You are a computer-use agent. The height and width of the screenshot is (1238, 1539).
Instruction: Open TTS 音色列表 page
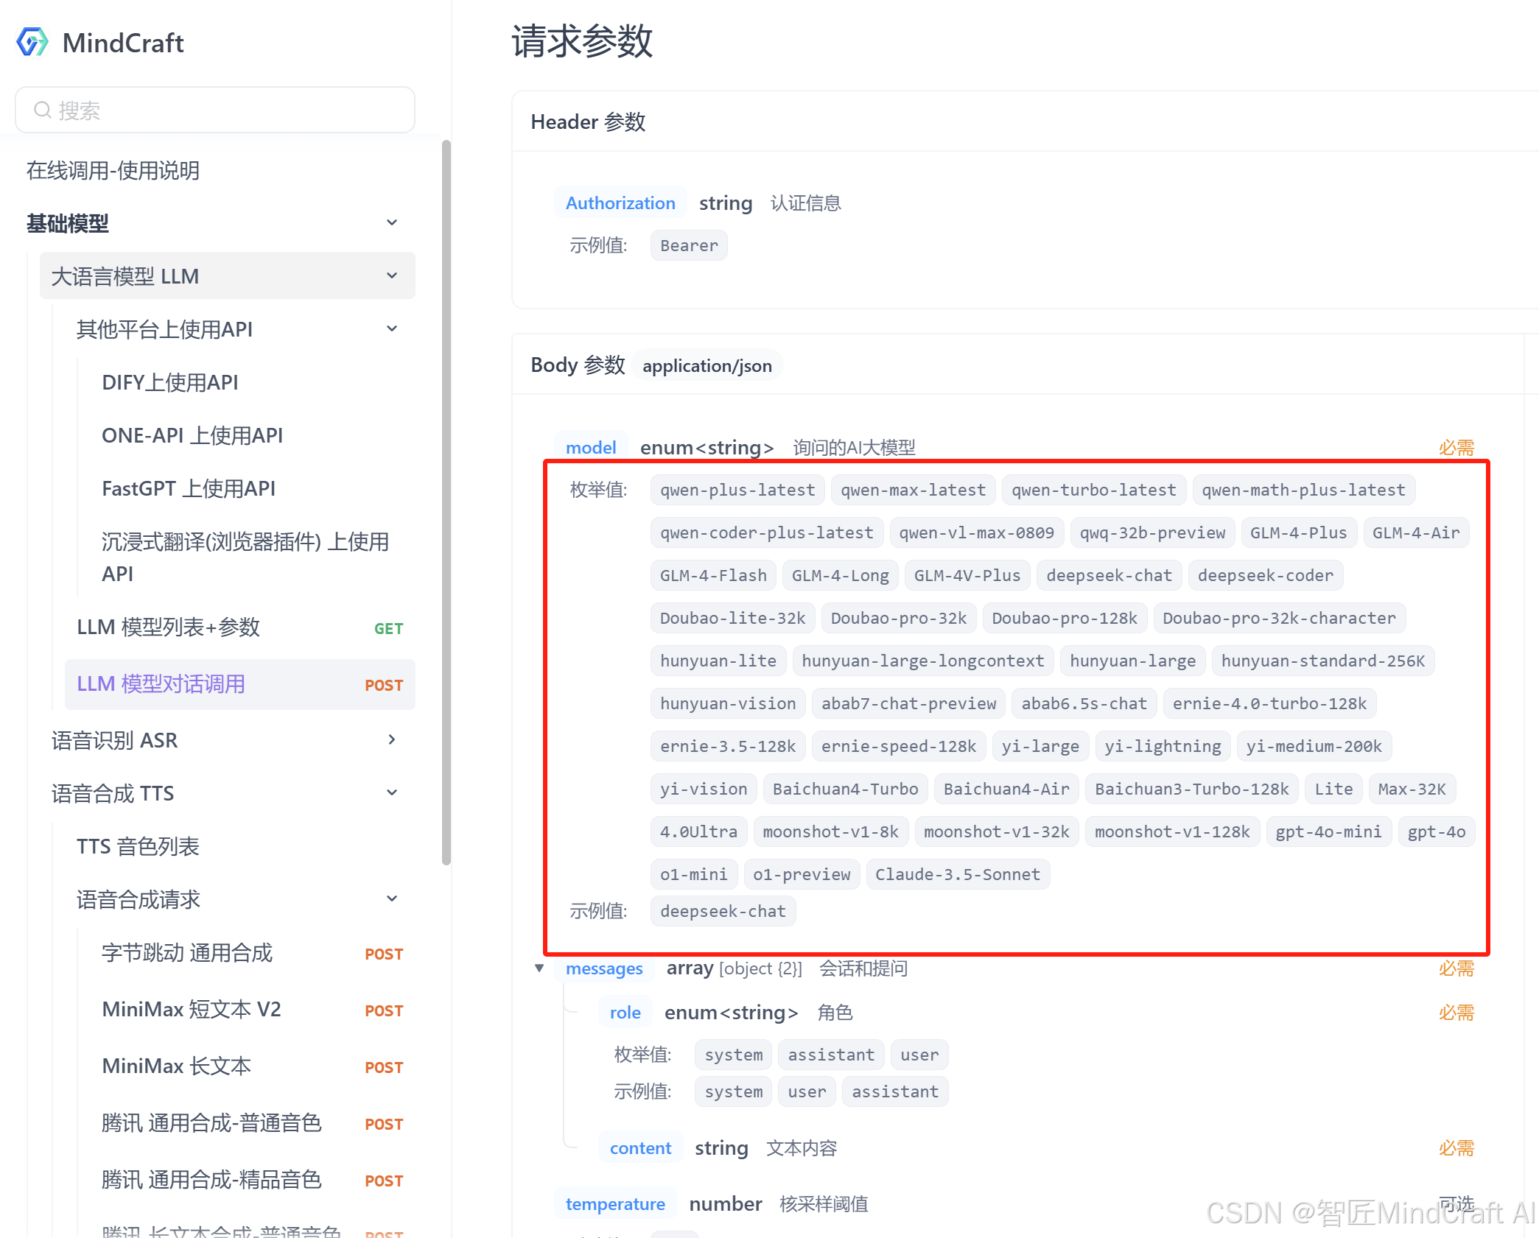pos(139,846)
